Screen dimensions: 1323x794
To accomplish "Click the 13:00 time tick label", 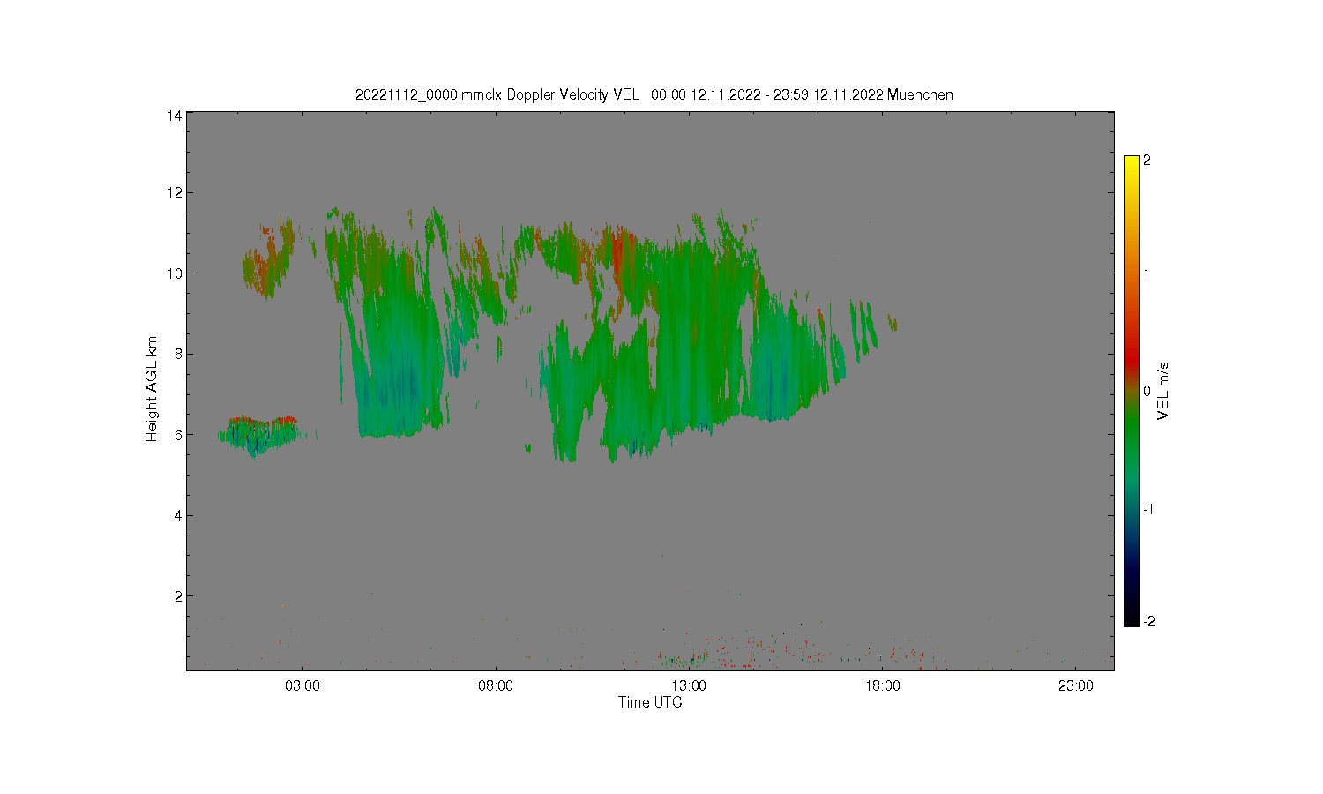I will (x=689, y=686).
